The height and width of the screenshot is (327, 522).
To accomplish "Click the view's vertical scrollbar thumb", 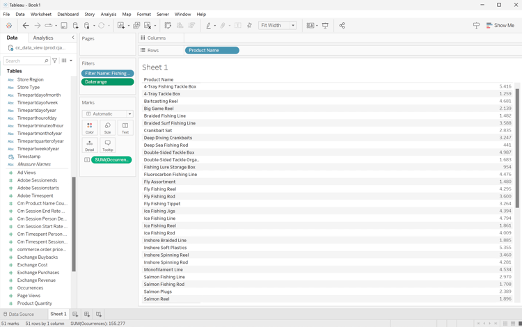I will 517,148.
